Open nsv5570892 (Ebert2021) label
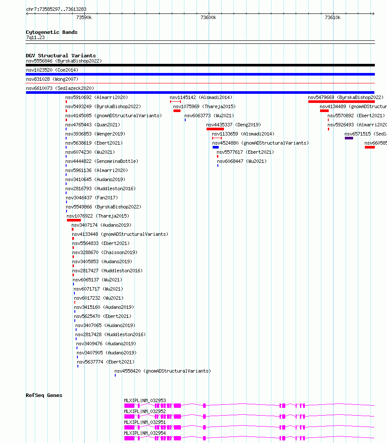Image resolution: width=387 pixels, height=443 pixels. 356,116
